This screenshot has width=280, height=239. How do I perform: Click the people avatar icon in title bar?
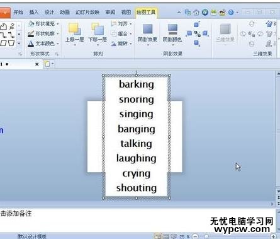(222, 13)
